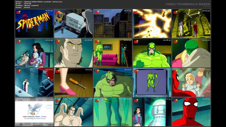Select the lab-coat scientist thumbnail
The image size is (226, 127).
[x=34, y=82]
